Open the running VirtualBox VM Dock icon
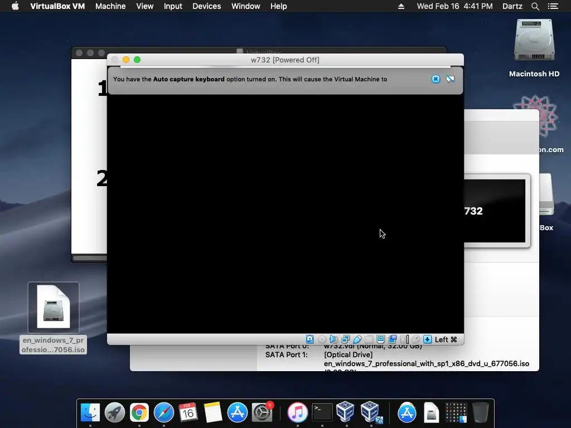571x428 pixels. pyautogui.click(x=371, y=412)
